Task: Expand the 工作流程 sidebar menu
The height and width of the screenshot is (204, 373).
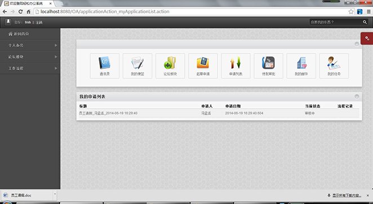Action: tap(30, 68)
